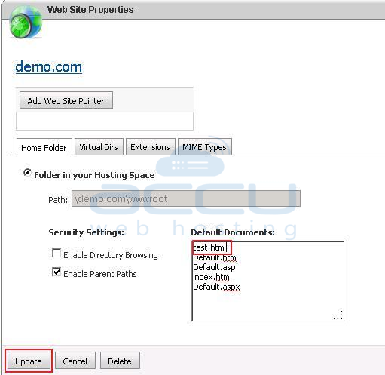Click the Web Site Properties globe icon
Image resolution: width=385 pixels, height=375 pixels.
coord(26,22)
